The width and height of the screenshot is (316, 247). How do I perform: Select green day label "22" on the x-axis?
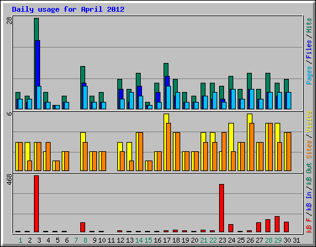tap(213, 240)
